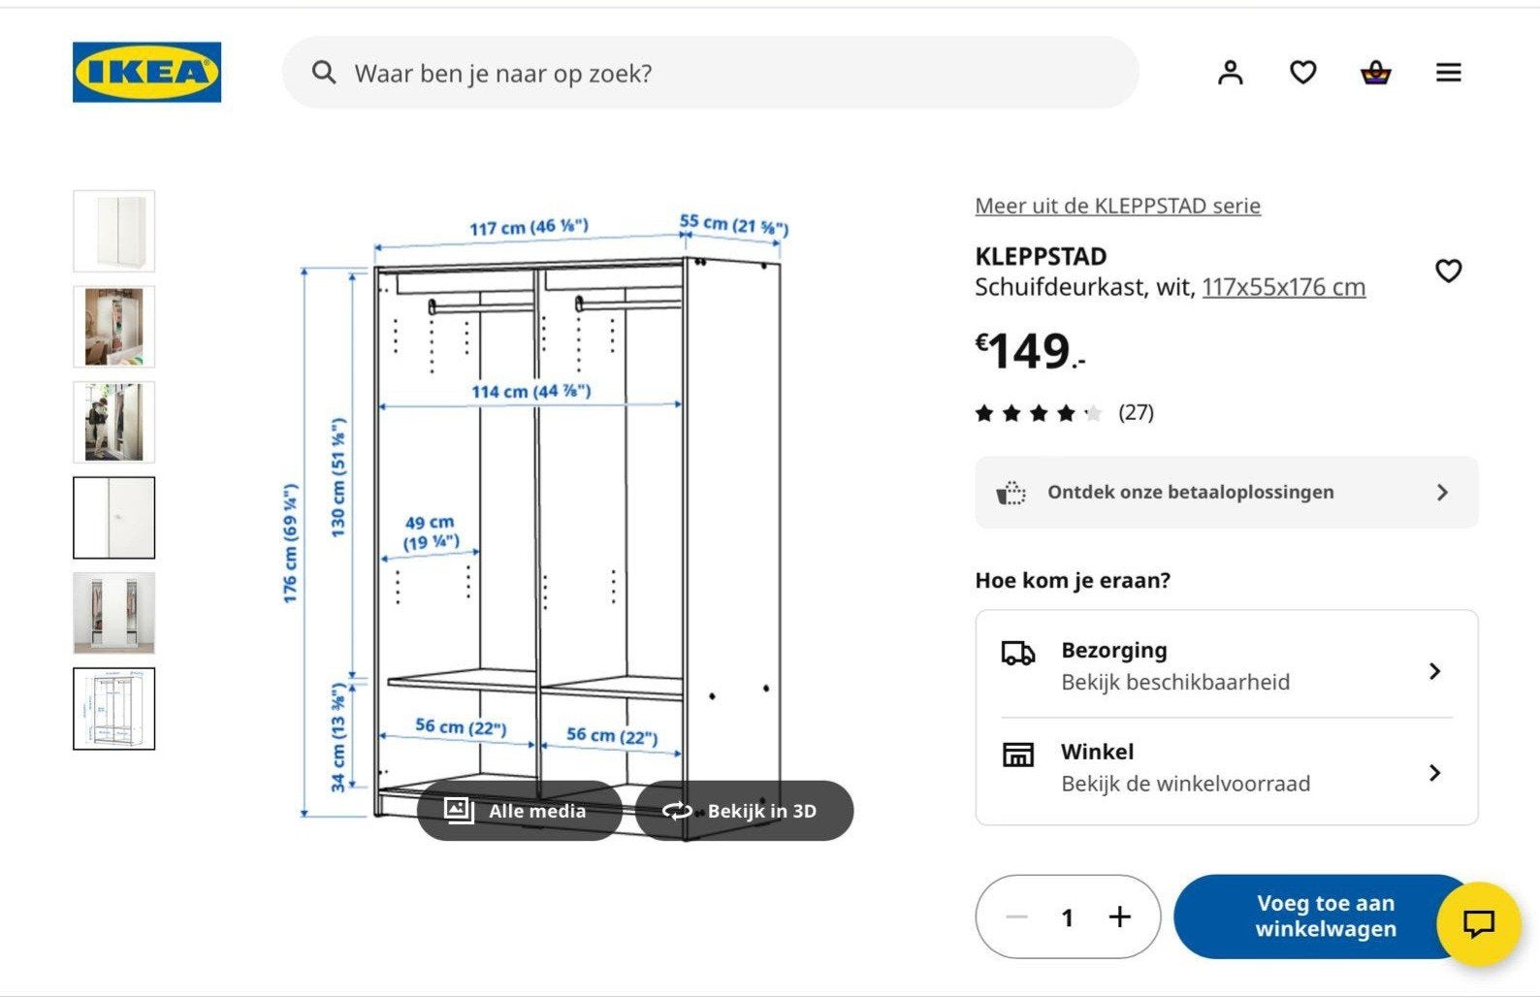Click the payment solutions icon
The image size is (1540, 997).
pos(1011,493)
